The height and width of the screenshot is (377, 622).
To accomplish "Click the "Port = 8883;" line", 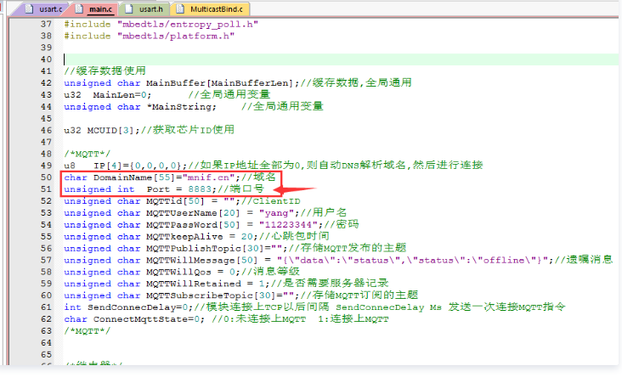I will 164,189.
